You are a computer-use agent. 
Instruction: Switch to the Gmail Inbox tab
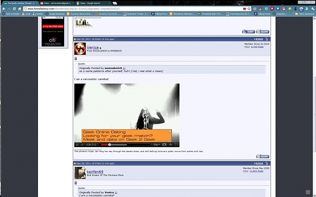[57, 3]
